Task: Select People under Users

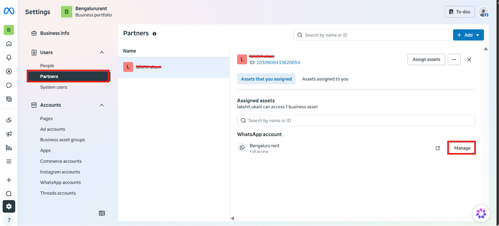Action: [47, 66]
